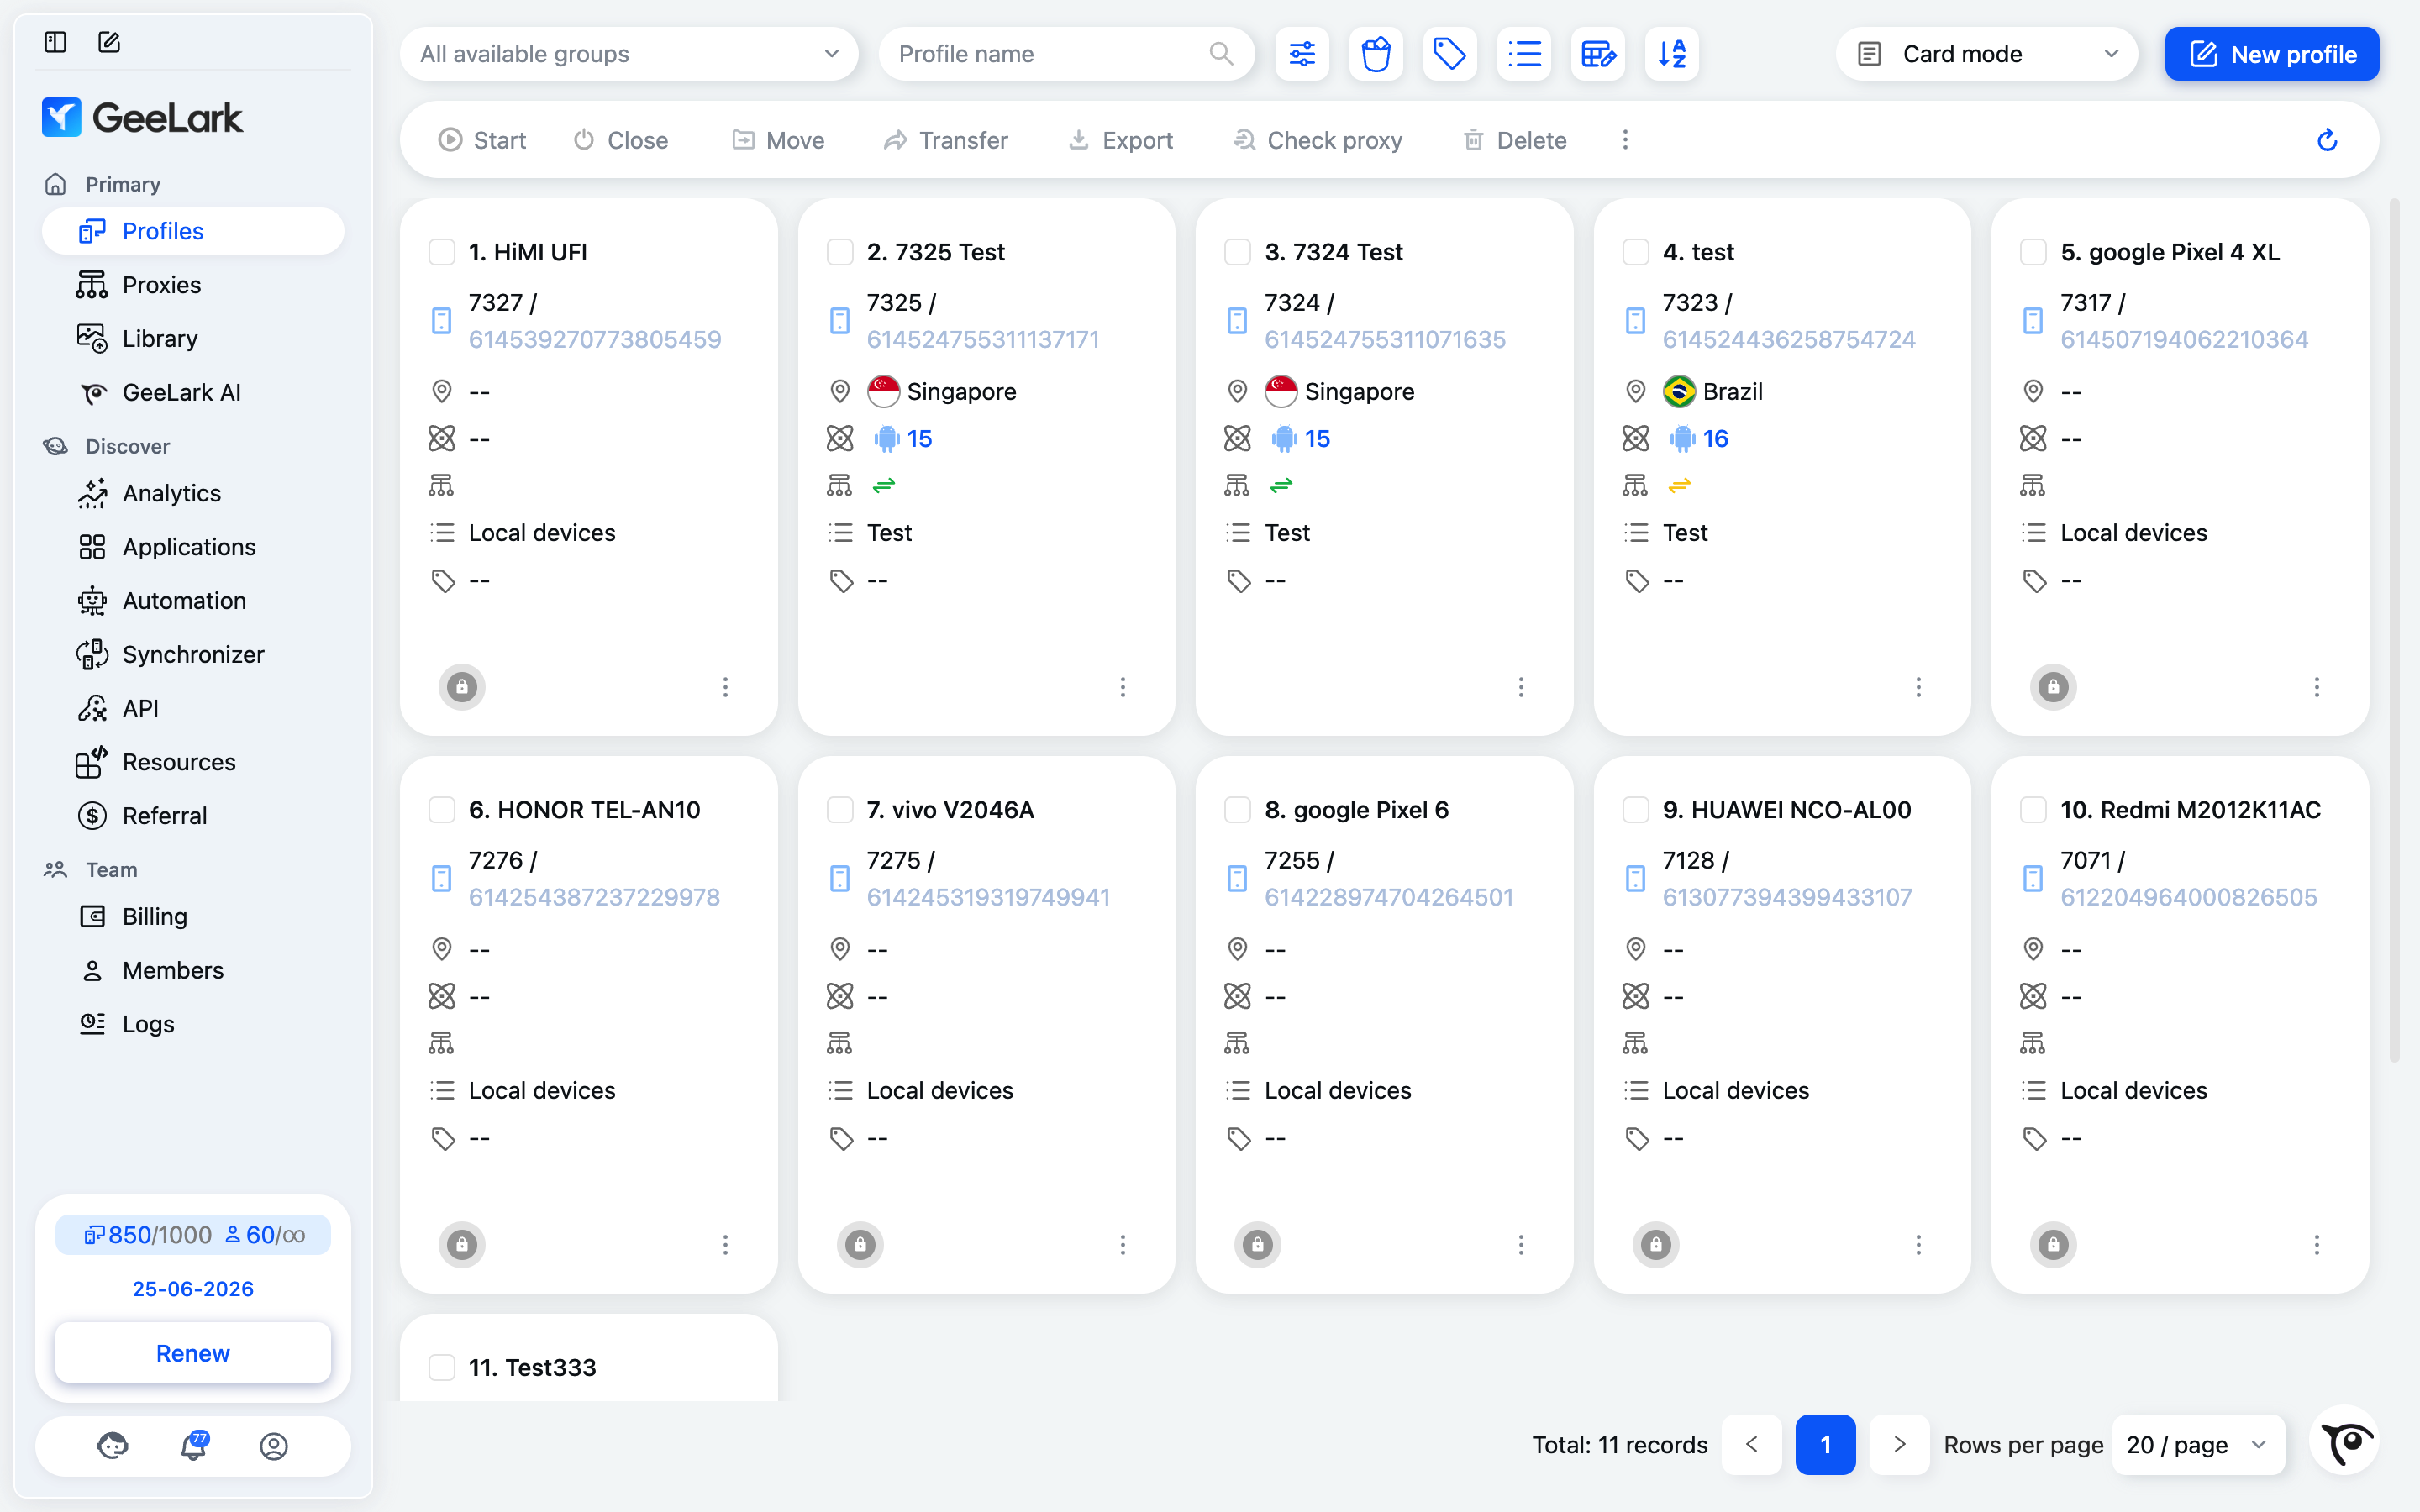This screenshot has width=2420, height=1512.
Task: Change the 20 / page rows dropdown
Action: 2197,1445
